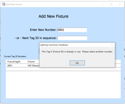Close the Add New Fixture window
Screen dimensions: 125x104
pyautogui.click(x=120, y=4)
